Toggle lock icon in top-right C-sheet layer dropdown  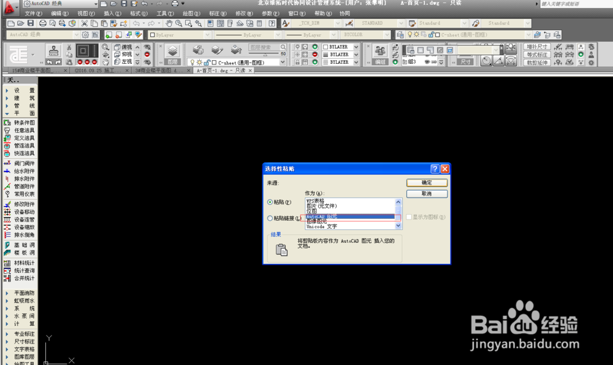pos(431,35)
